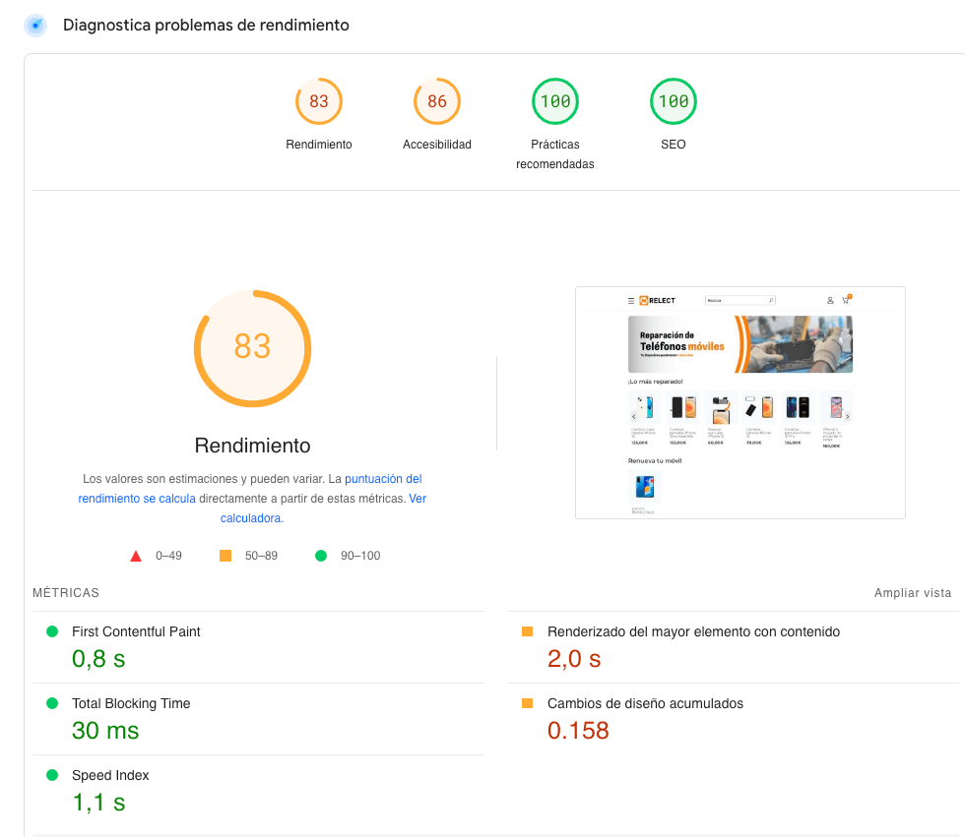The image size is (965, 837).
Task: Click orange square beside Cambios de diseño acumulados
Action: pyautogui.click(x=528, y=703)
